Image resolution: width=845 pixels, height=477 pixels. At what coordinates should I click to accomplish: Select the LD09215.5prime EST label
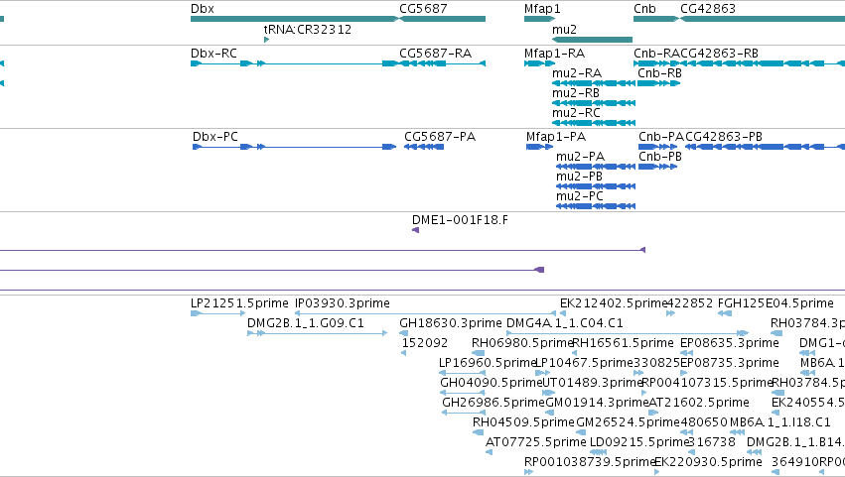(639, 443)
